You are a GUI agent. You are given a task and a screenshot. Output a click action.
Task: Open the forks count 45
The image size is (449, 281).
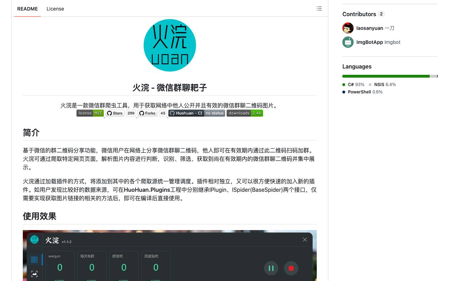(x=163, y=113)
